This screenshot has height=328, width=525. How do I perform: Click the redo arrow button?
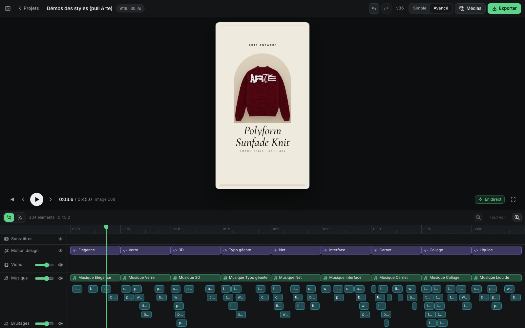(387, 9)
